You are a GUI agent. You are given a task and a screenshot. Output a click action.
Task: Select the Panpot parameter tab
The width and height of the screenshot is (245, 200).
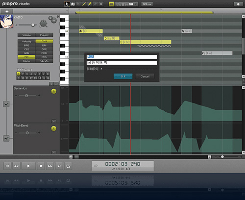click(44, 35)
